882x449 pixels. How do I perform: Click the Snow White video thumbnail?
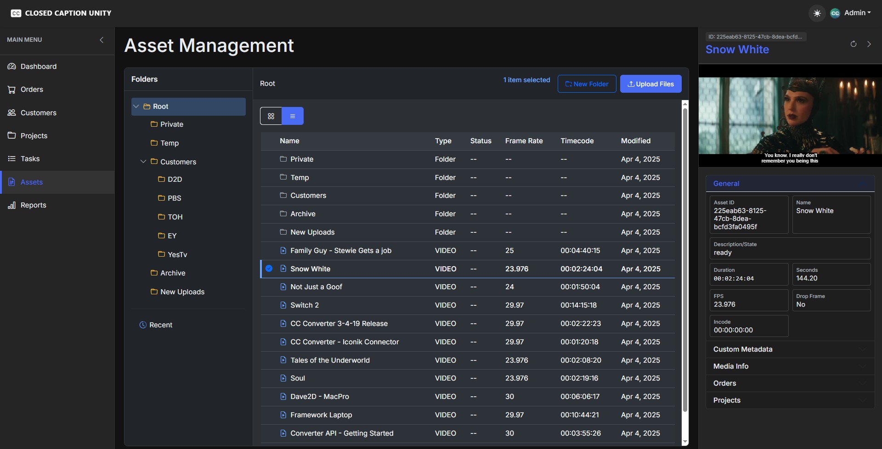(x=790, y=116)
